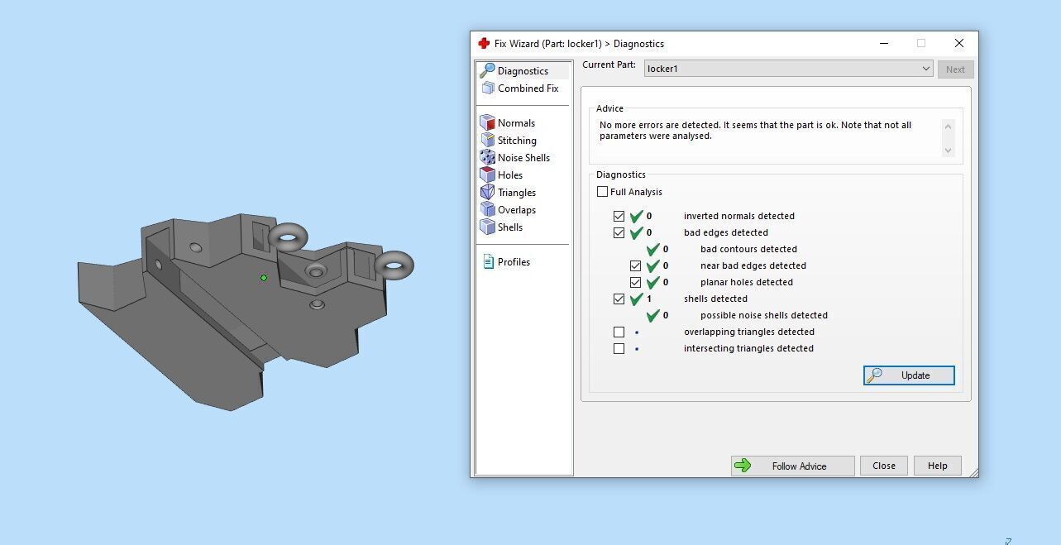
Task: Enable the Full Analysis checkbox
Action: point(602,192)
